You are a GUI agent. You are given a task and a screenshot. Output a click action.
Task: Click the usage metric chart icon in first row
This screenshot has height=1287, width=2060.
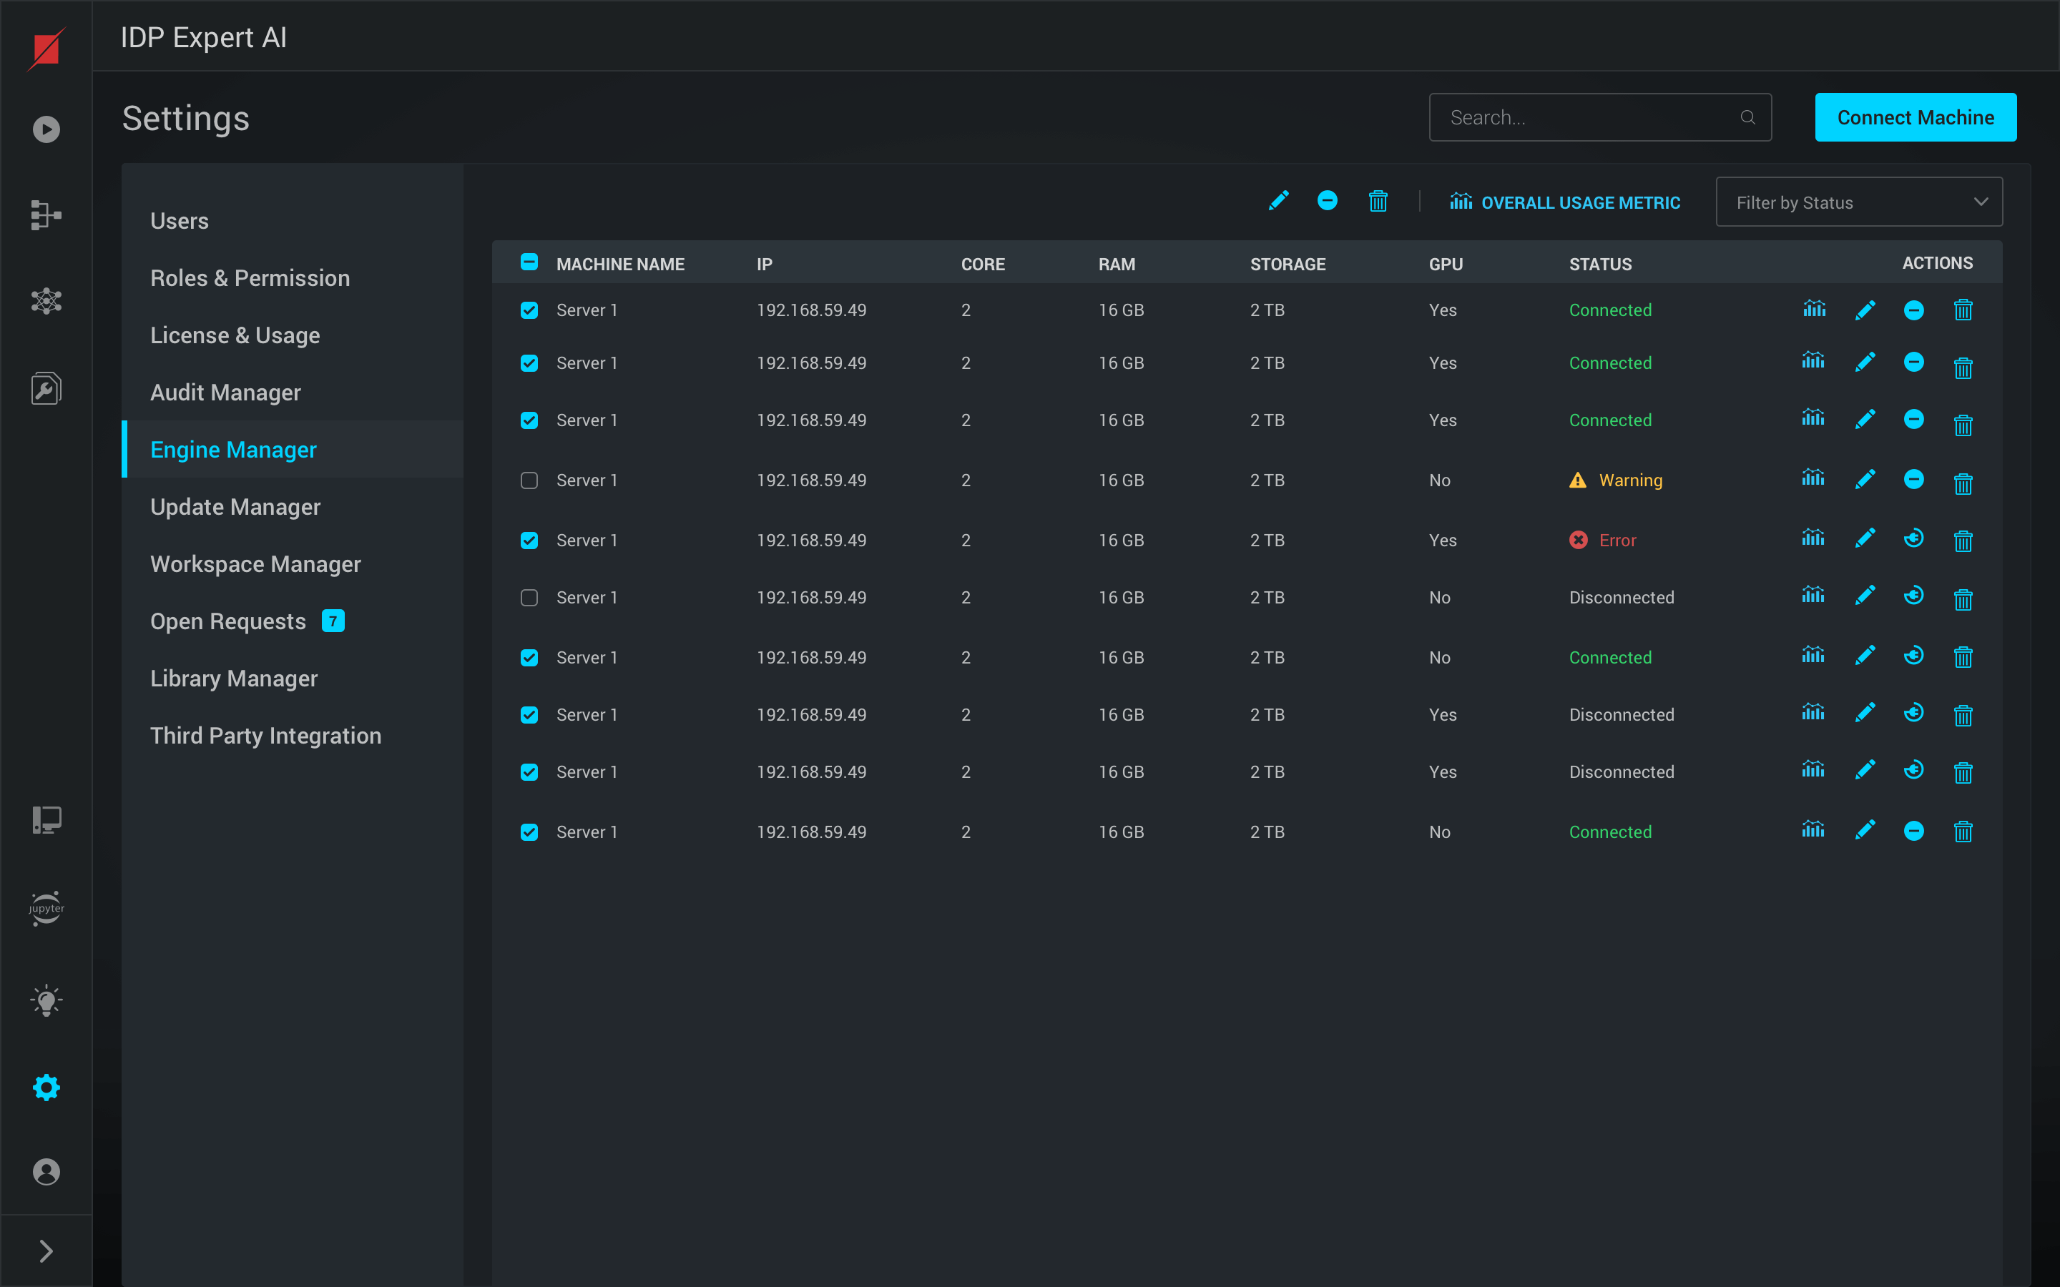coord(1813,309)
